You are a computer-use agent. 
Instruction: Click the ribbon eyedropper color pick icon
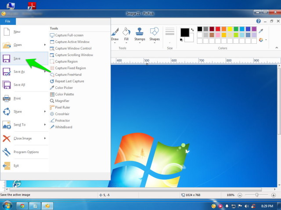[x=261, y=31]
